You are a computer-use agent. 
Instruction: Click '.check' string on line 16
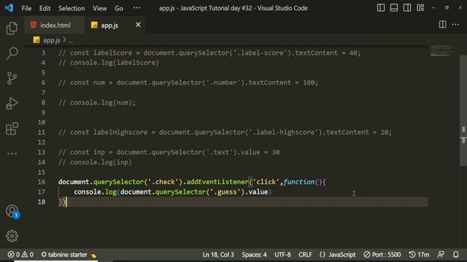click(x=163, y=182)
